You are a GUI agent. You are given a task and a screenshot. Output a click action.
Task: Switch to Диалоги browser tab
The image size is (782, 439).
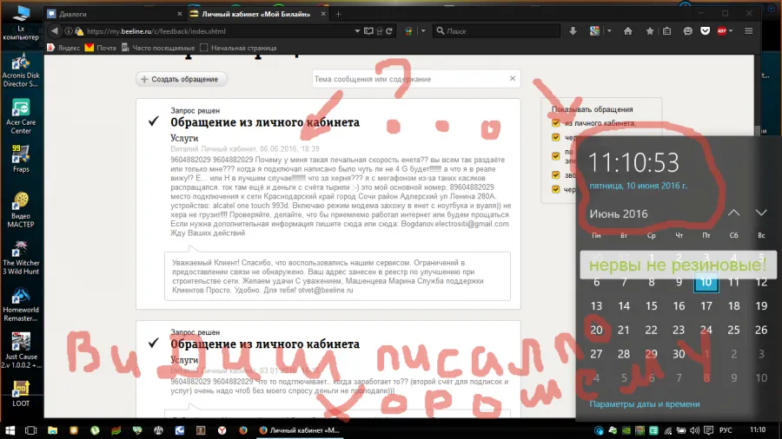tap(115, 14)
